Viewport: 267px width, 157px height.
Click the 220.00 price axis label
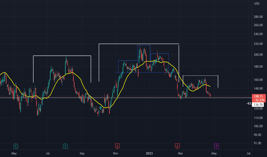click(x=258, y=44)
